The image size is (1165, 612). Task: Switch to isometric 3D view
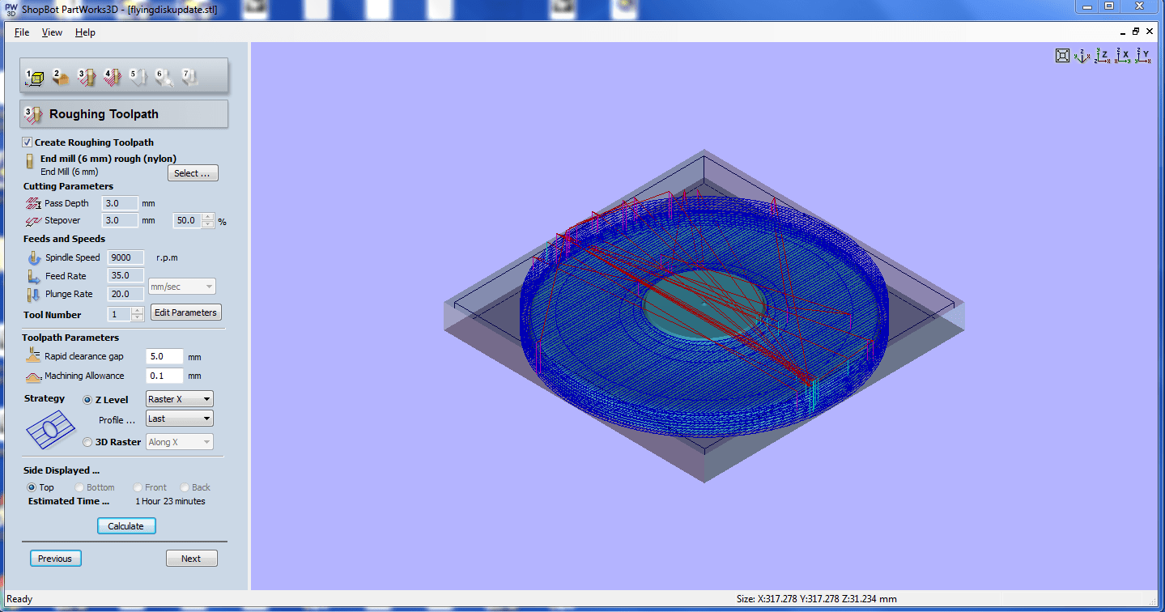click(x=1082, y=56)
